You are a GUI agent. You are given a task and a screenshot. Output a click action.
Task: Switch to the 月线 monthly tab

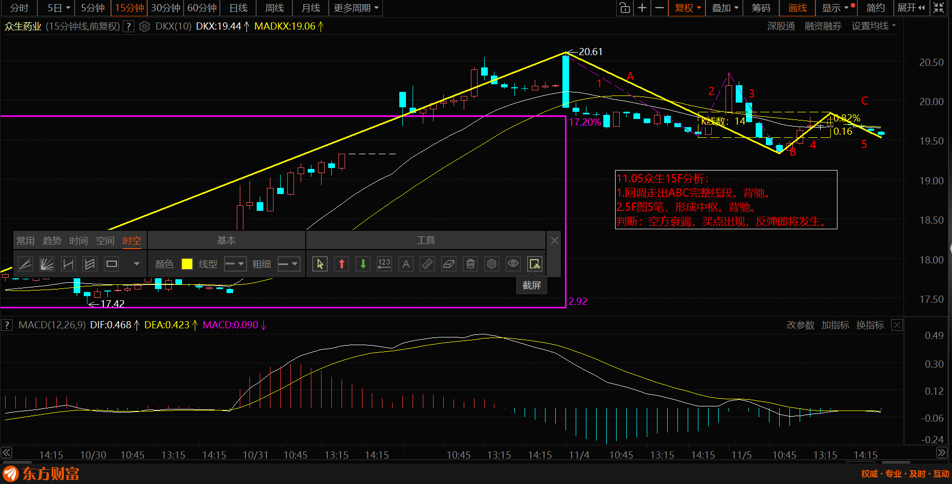pos(311,8)
